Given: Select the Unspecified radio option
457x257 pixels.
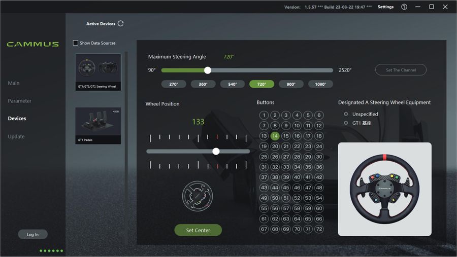Looking at the screenshot, I should [x=346, y=114].
